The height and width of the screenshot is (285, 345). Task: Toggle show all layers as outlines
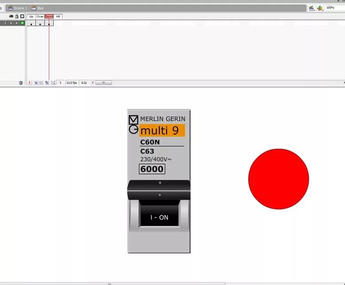tap(22, 16)
